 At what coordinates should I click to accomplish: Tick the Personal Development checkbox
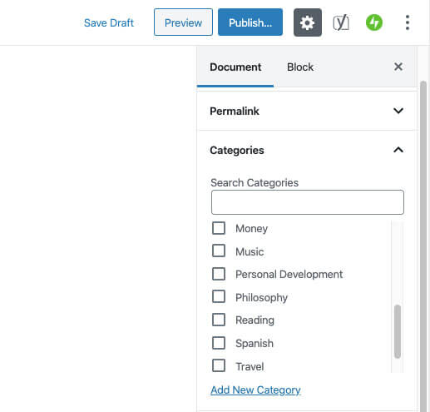click(219, 274)
